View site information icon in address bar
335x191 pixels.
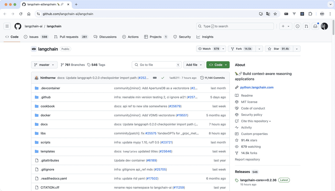pyautogui.click(x=38, y=14)
